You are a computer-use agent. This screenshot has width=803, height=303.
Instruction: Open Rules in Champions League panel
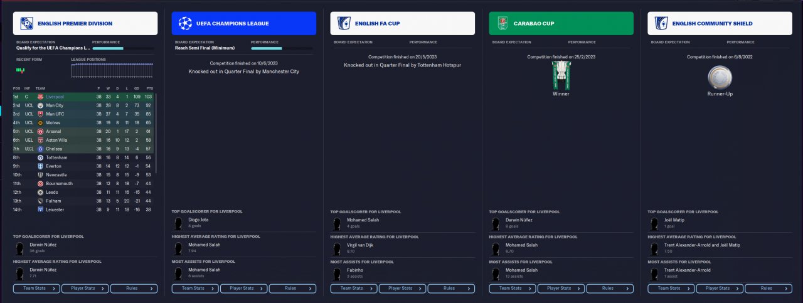292,289
